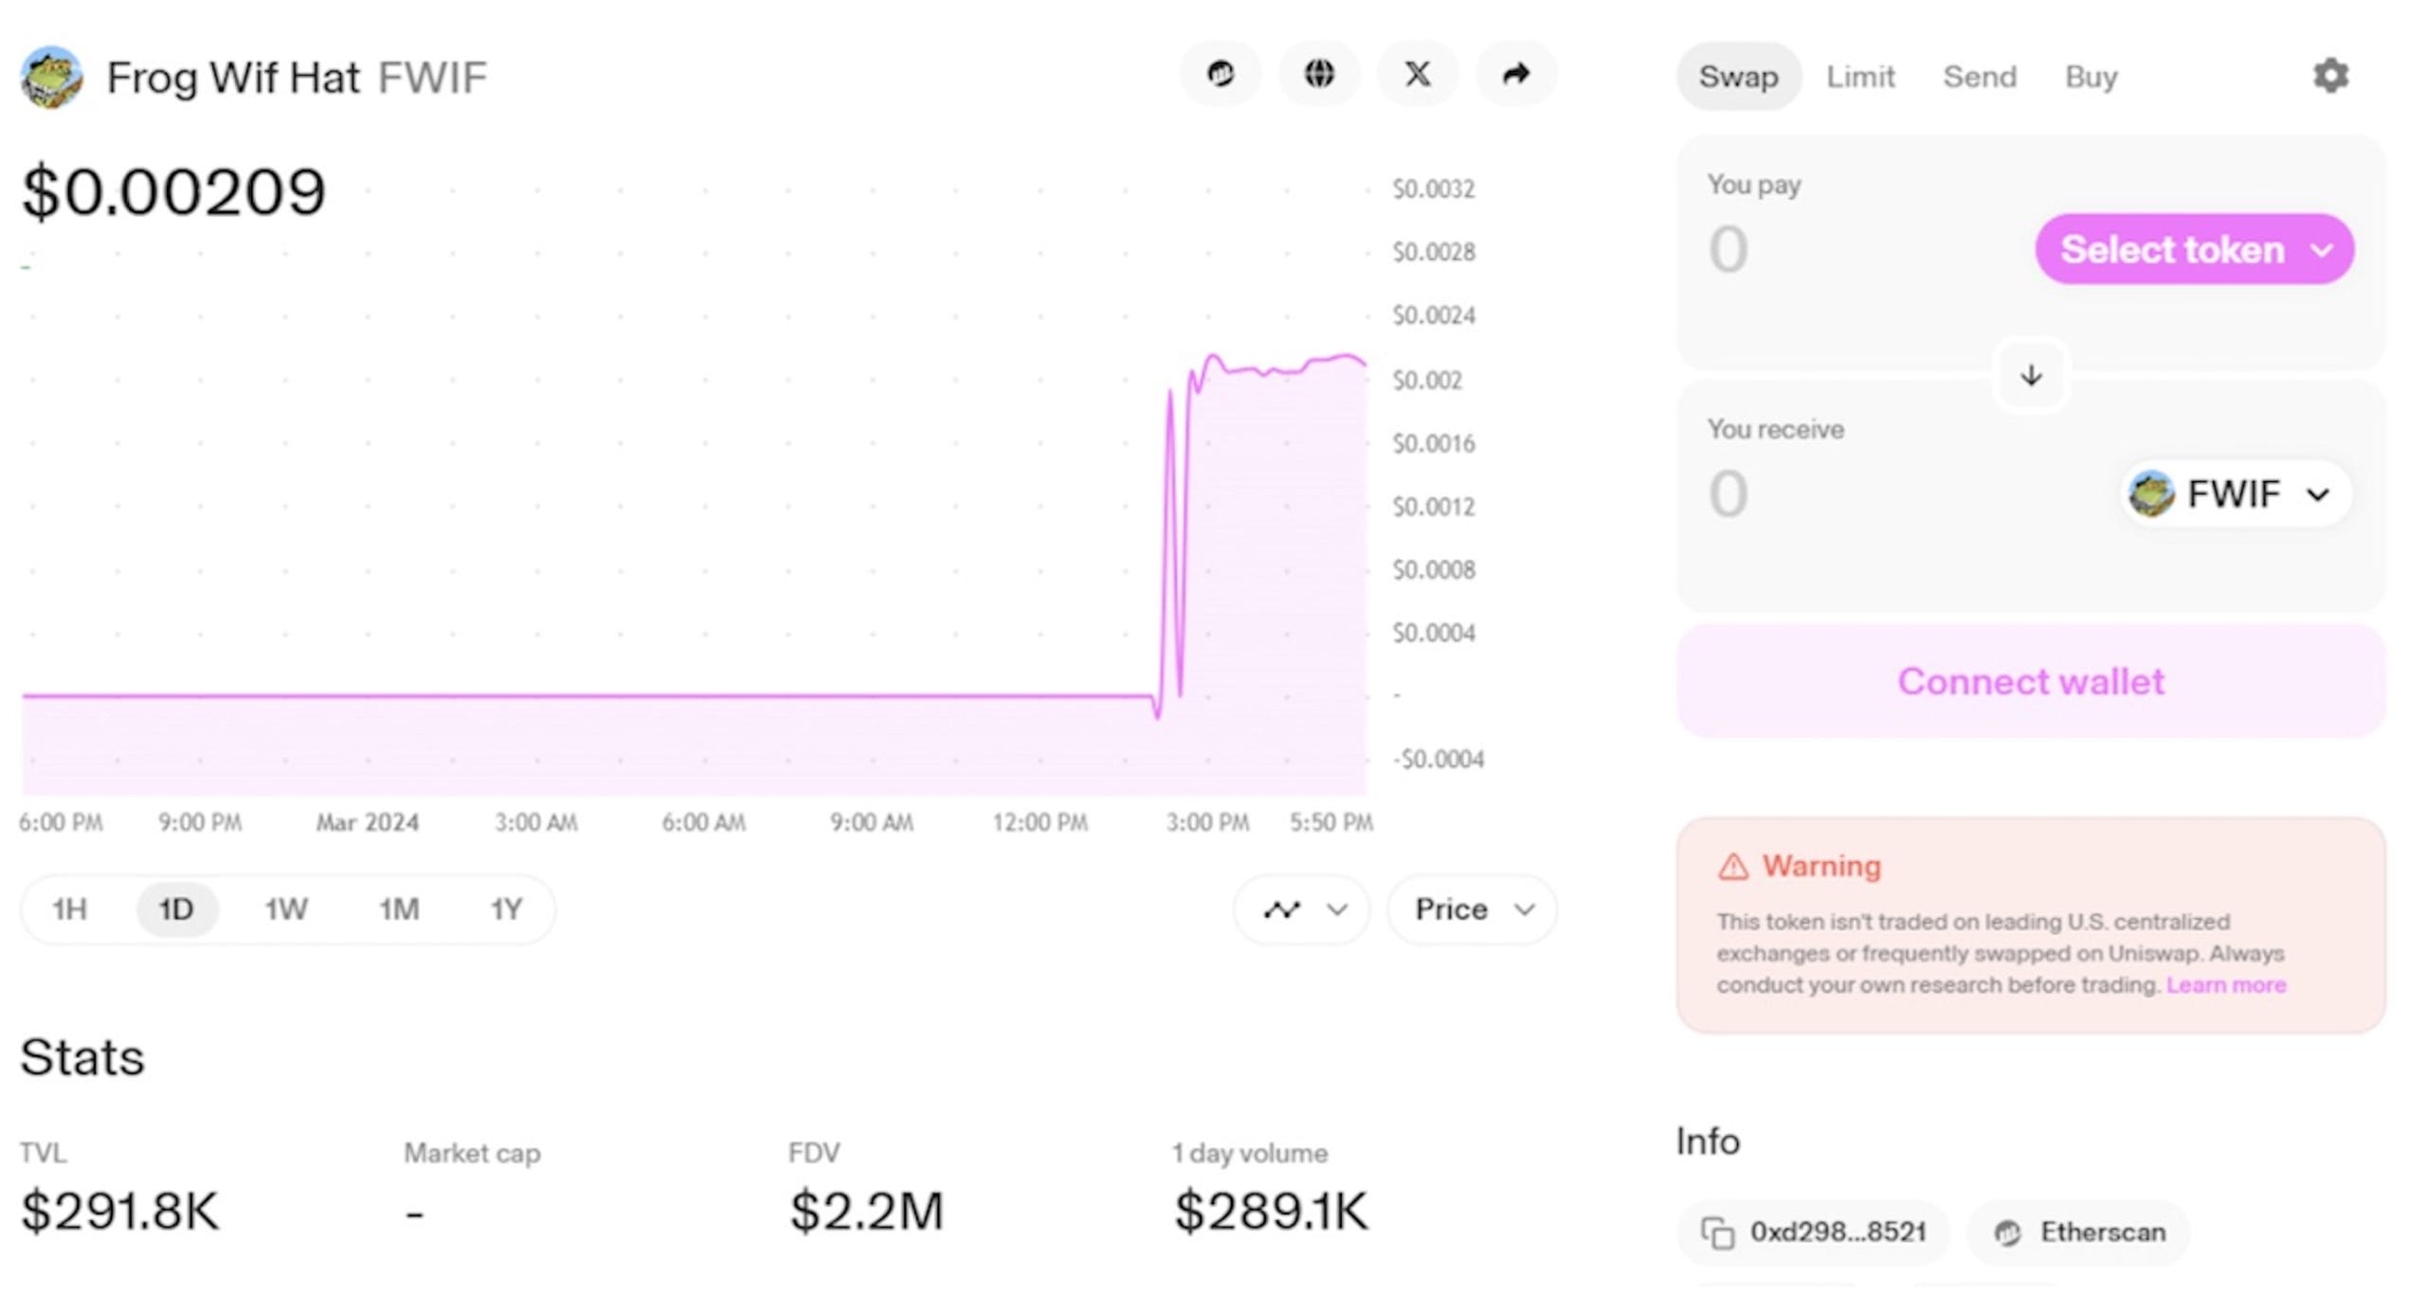This screenshot has width=2426, height=1293.
Task: Copy the 0xd298...8521 contract address
Action: coord(1813,1231)
